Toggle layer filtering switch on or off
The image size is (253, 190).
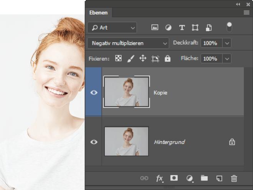click(x=230, y=27)
